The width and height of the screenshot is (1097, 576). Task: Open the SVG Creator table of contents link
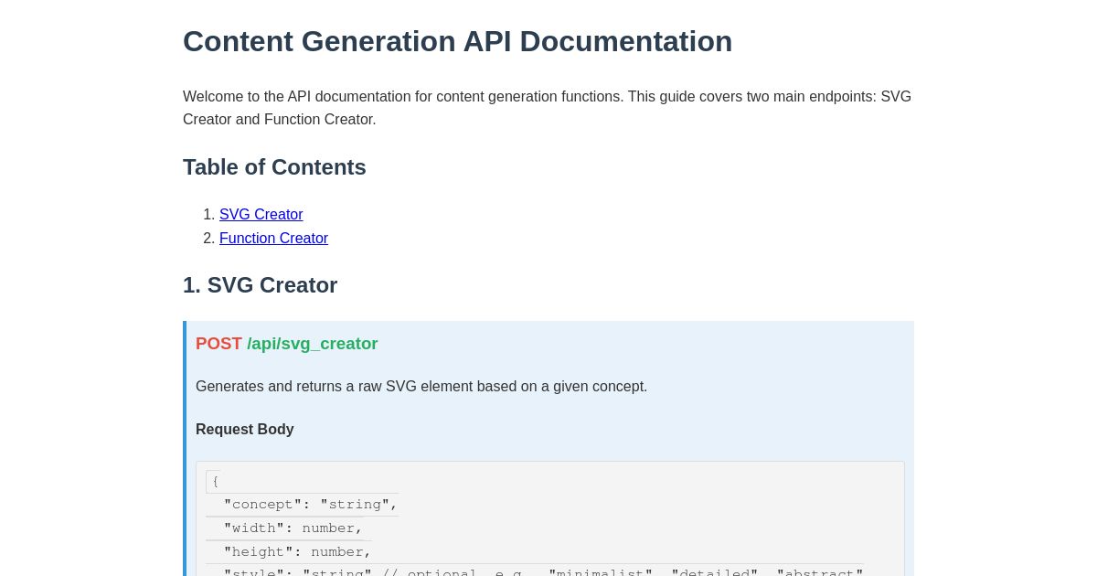pyautogui.click(x=261, y=215)
